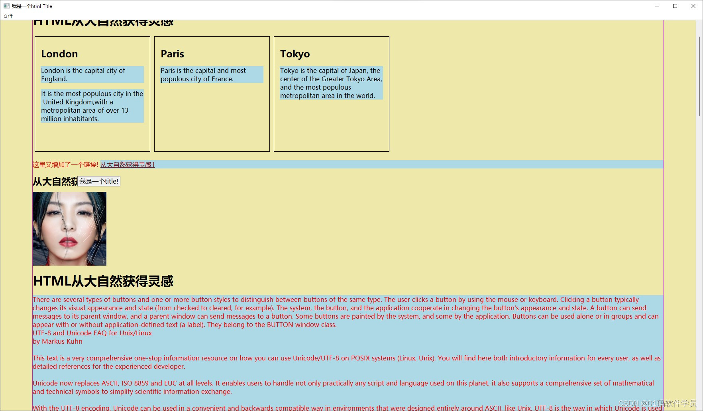Viewport: 703px width, 411px height.
Task: Click the line "by Markus Kuhn"
Action: tap(57, 341)
